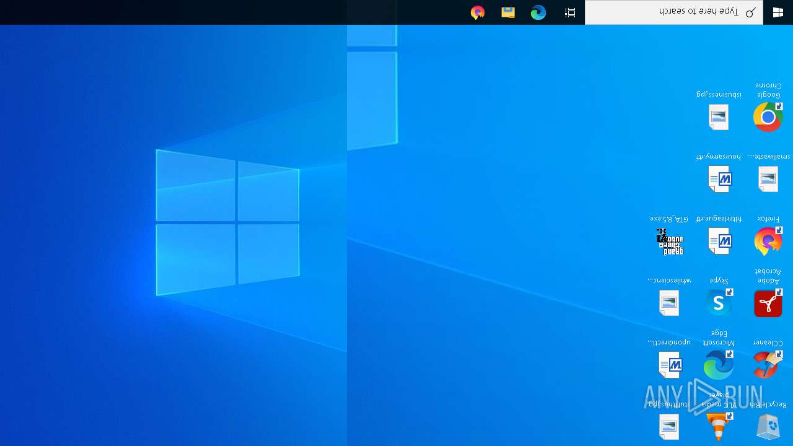The width and height of the screenshot is (793, 446).
Task: Open the Windows Start menu
Action: pos(778,12)
